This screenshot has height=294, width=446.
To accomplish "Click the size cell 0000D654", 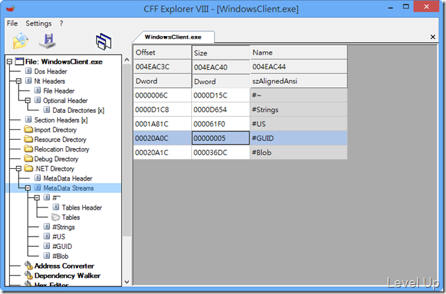I will [221, 109].
